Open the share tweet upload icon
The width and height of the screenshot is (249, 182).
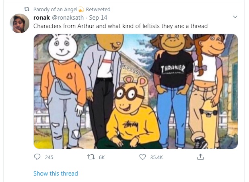click(200, 157)
